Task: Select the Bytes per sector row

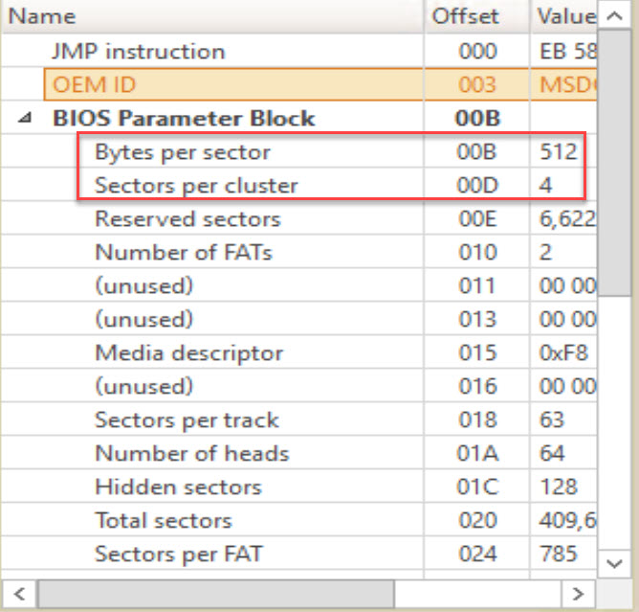Action: [x=183, y=152]
